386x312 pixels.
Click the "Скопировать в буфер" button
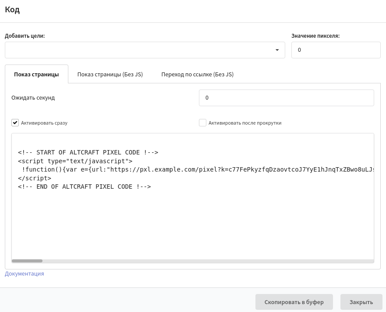tap(294, 302)
